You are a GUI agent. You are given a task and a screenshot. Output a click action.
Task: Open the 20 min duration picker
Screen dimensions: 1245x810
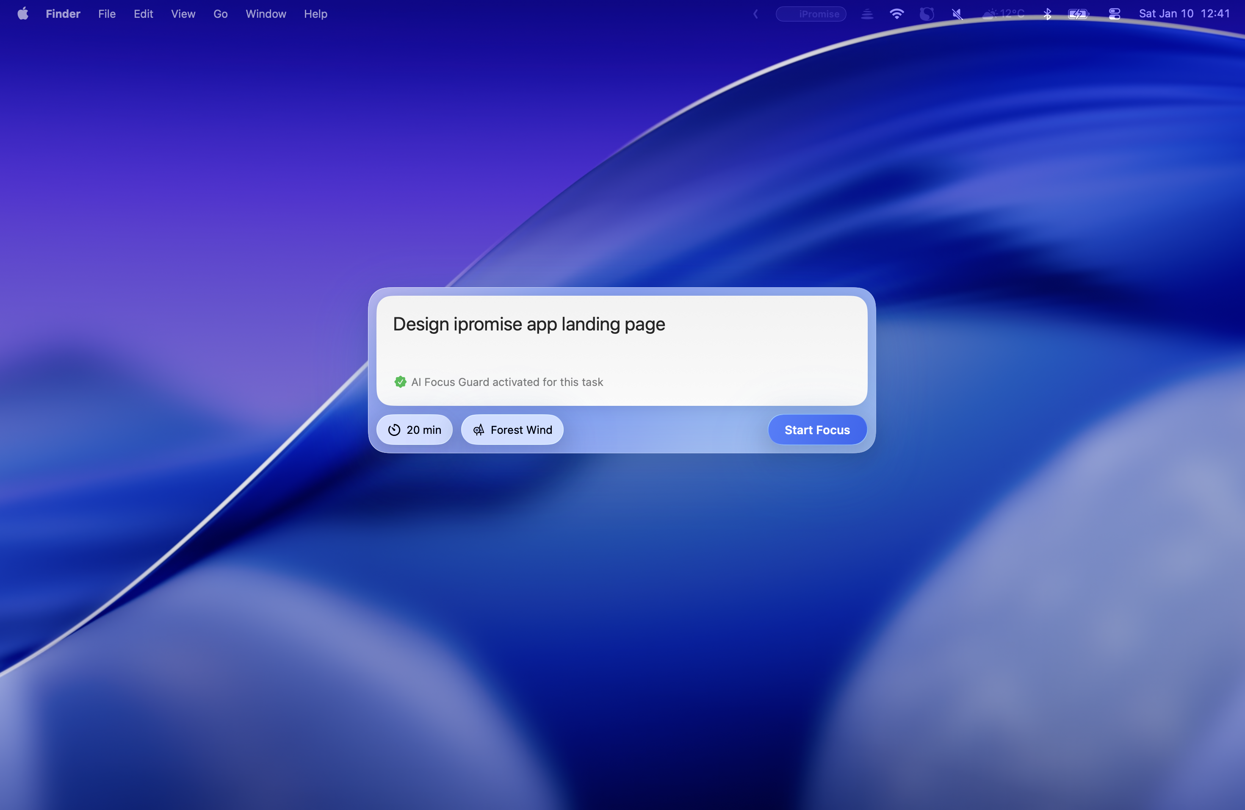[x=414, y=430]
